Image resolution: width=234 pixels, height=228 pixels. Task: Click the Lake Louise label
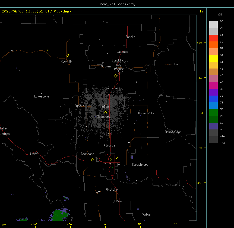click(5, 131)
